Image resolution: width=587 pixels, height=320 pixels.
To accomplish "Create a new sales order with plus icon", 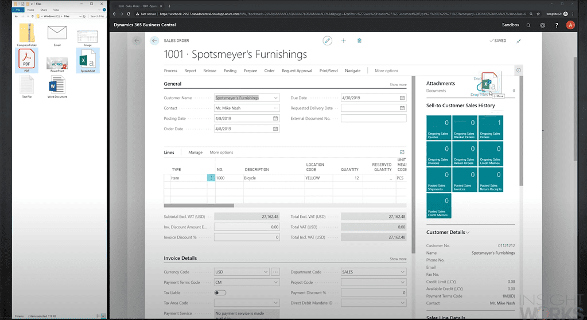I will point(343,40).
